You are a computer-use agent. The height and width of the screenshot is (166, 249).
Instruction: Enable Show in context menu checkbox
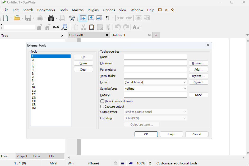pyautogui.click(x=102, y=101)
